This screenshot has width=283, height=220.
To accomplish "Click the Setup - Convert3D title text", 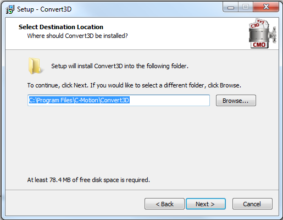I will [x=44, y=9].
